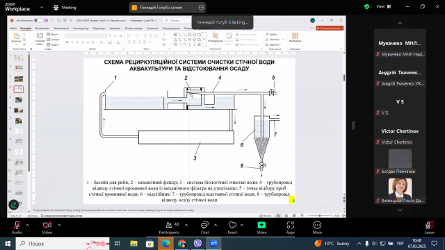Open File Explorer from the taskbar
This screenshot has height=250, width=445.
133,244
